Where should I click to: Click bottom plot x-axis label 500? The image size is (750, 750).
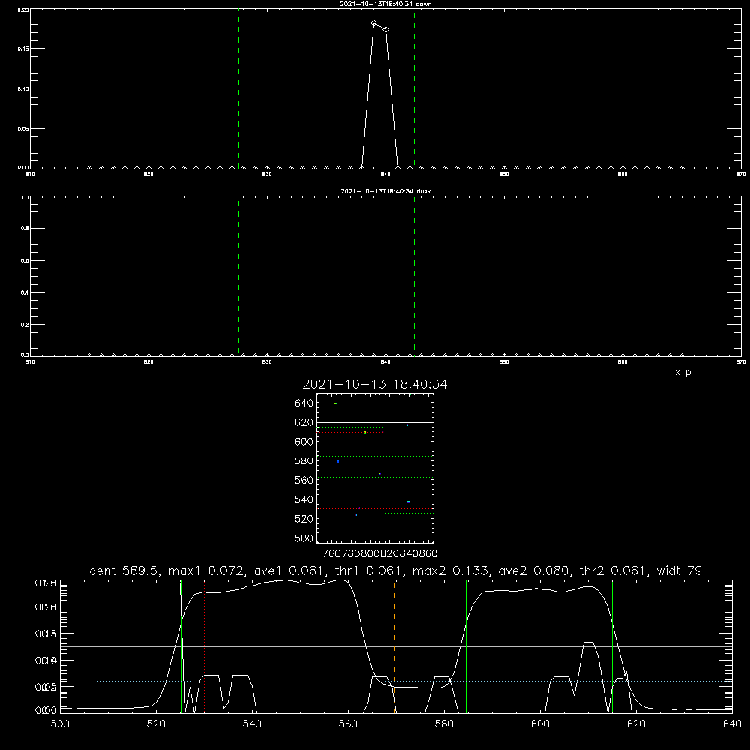[x=60, y=724]
